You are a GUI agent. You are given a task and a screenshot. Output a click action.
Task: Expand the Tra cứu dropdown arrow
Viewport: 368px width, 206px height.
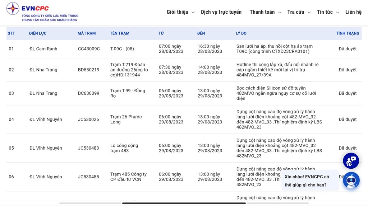coord(309,13)
